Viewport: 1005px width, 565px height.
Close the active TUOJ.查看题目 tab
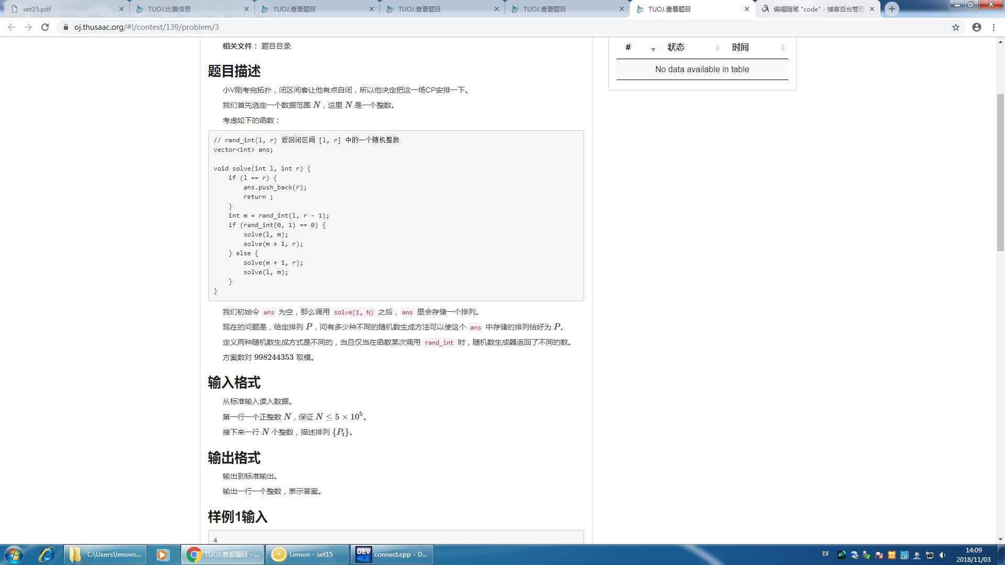coord(747,9)
